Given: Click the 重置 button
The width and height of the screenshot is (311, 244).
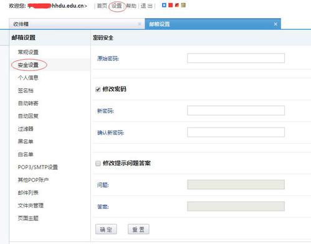Looking at the screenshot, I should (x=138, y=229).
